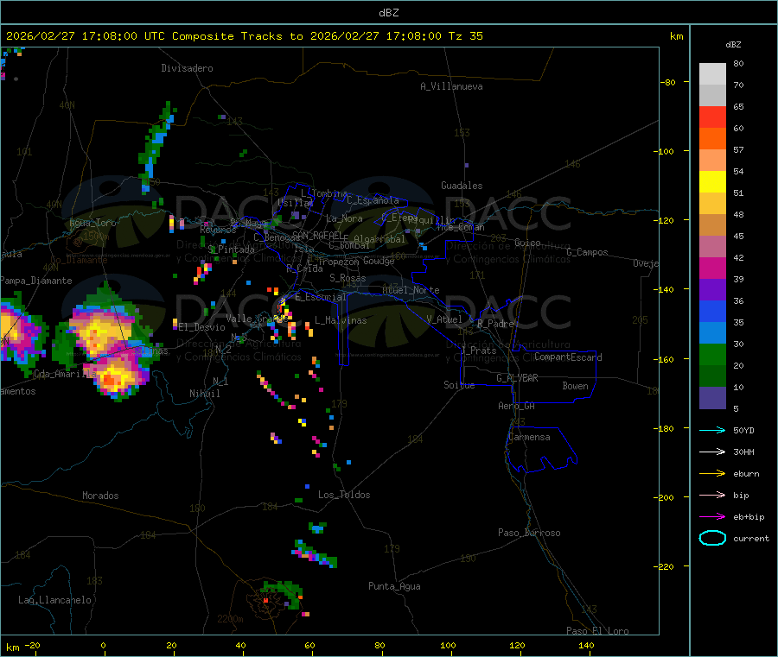
Task: Click the 'G_ALVEAR' map label
Action: tap(518, 378)
